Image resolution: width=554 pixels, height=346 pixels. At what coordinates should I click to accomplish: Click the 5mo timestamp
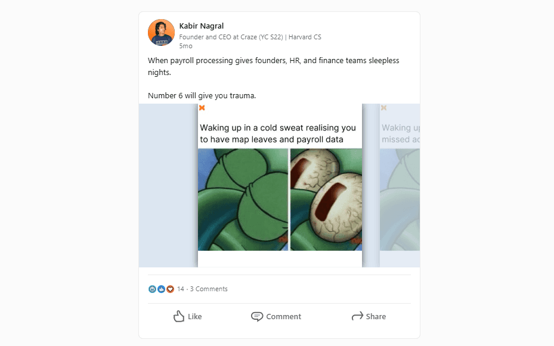pyautogui.click(x=185, y=46)
